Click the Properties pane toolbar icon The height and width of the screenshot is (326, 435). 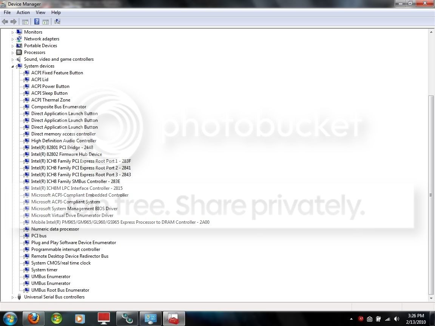(45, 22)
